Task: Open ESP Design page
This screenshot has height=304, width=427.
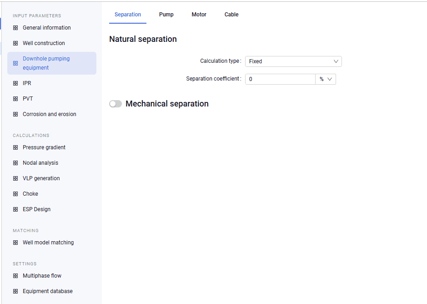Action: pyautogui.click(x=52, y=209)
